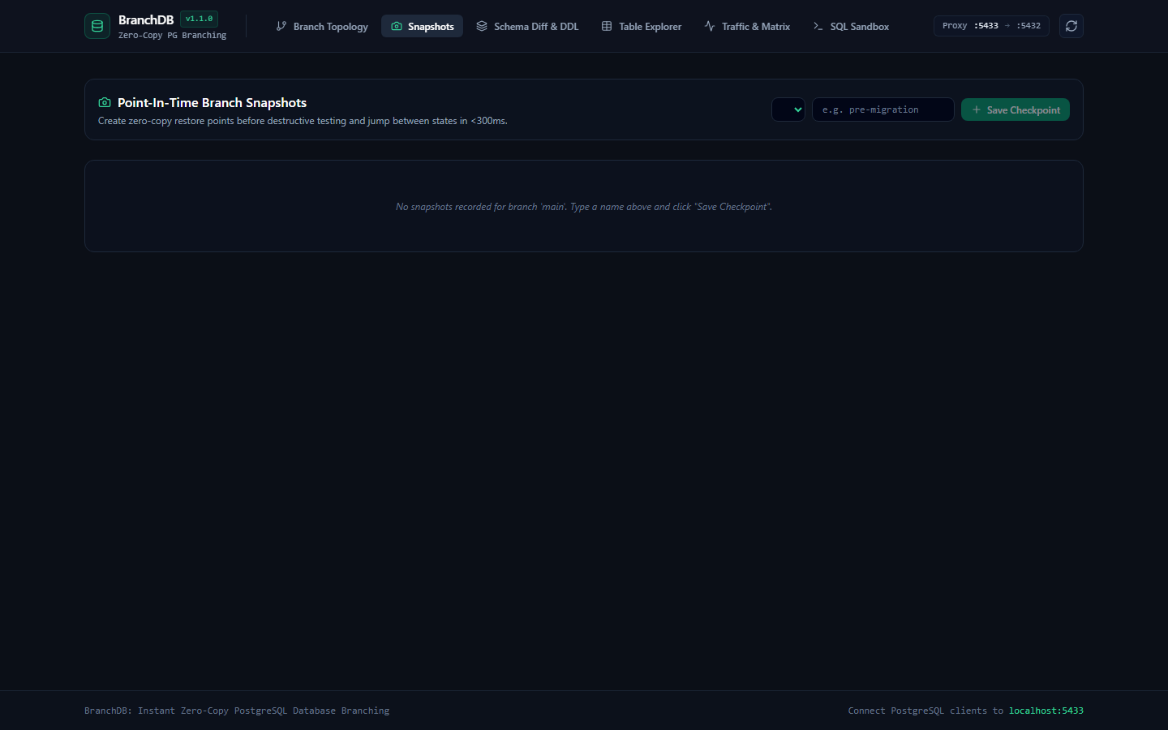The width and height of the screenshot is (1168, 730).
Task: Click the refresh icon button in header
Action: [1071, 26]
